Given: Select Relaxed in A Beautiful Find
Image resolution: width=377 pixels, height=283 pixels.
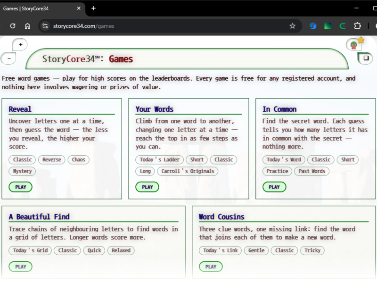Looking at the screenshot, I should pos(121,250).
